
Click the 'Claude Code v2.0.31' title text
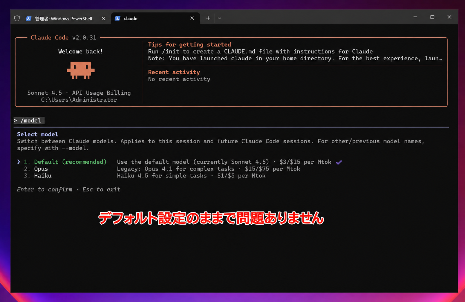63,38
